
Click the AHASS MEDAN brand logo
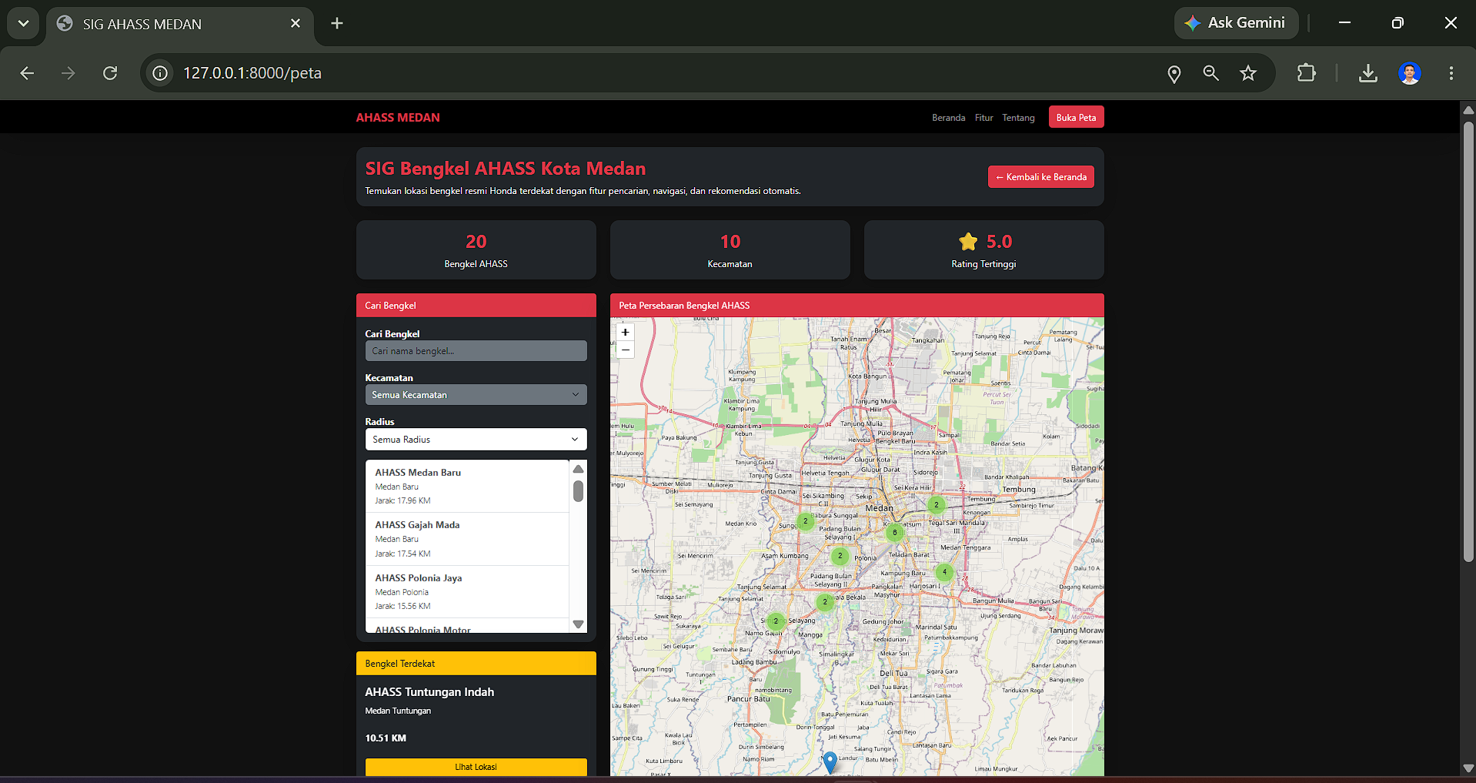(x=398, y=118)
